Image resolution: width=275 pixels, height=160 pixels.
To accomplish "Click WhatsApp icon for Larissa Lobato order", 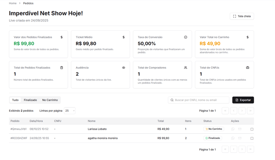I will [x=233, y=129].
